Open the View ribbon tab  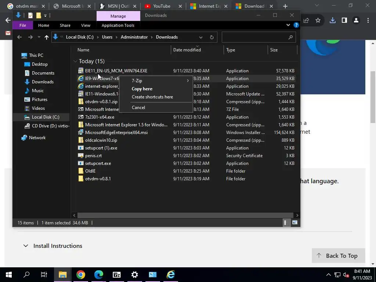tap(86, 25)
